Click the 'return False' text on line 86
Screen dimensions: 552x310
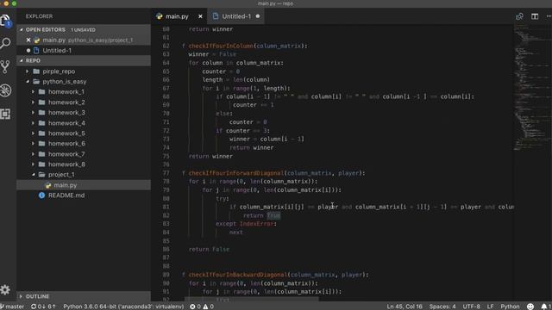click(x=209, y=249)
